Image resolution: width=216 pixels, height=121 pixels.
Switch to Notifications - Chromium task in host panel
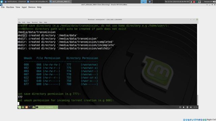click(x=15, y=2)
